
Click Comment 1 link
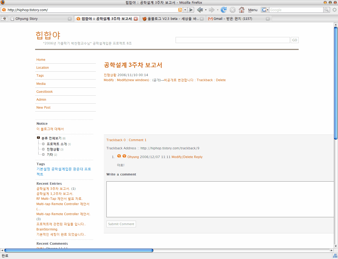click(138, 140)
